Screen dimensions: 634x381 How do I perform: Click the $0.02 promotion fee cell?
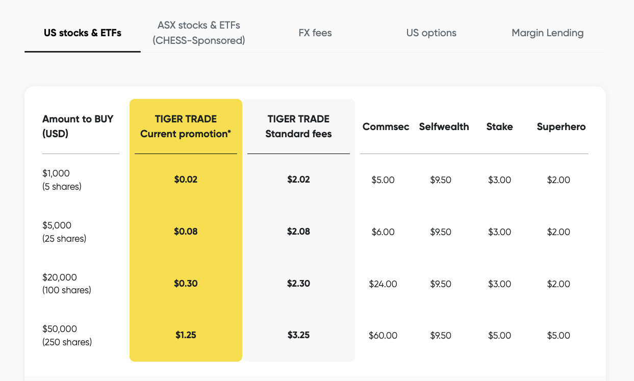pyautogui.click(x=186, y=180)
